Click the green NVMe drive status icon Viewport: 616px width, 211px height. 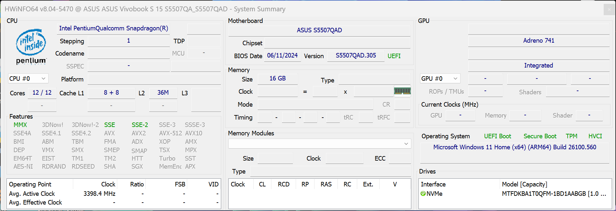click(x=423, y=194)
